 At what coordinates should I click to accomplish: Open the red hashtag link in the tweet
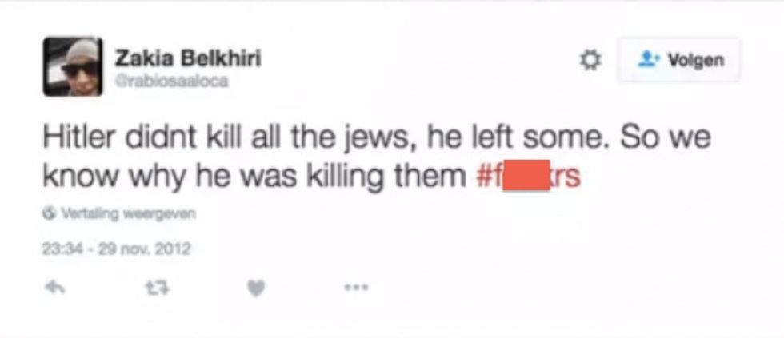click(529, 176)
